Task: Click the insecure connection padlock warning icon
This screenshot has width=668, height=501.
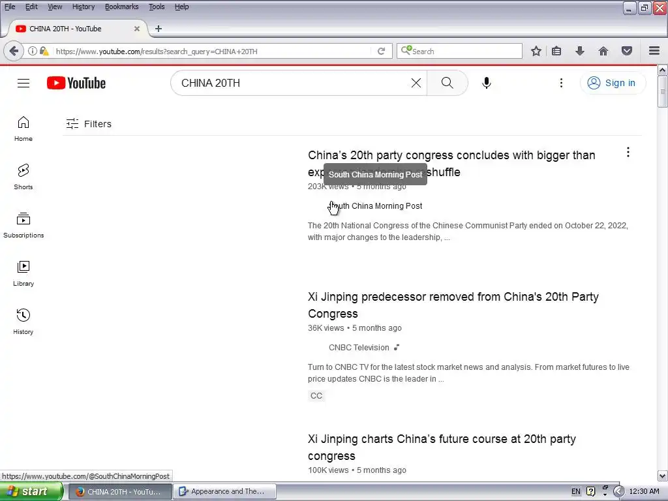Action: [44, 51]
